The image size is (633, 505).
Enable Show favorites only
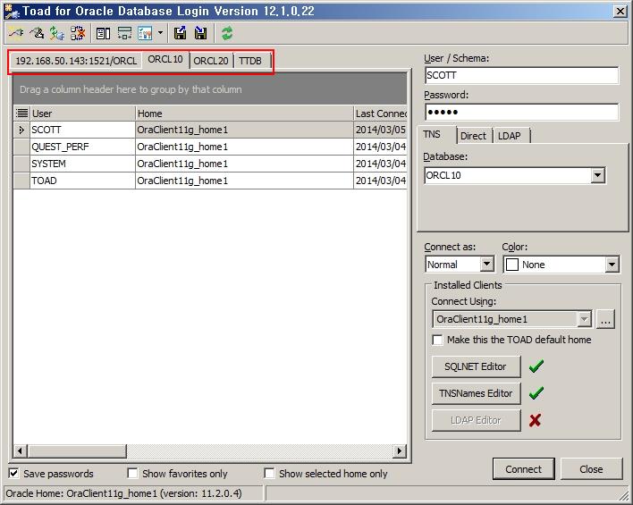tap(132, 474)
